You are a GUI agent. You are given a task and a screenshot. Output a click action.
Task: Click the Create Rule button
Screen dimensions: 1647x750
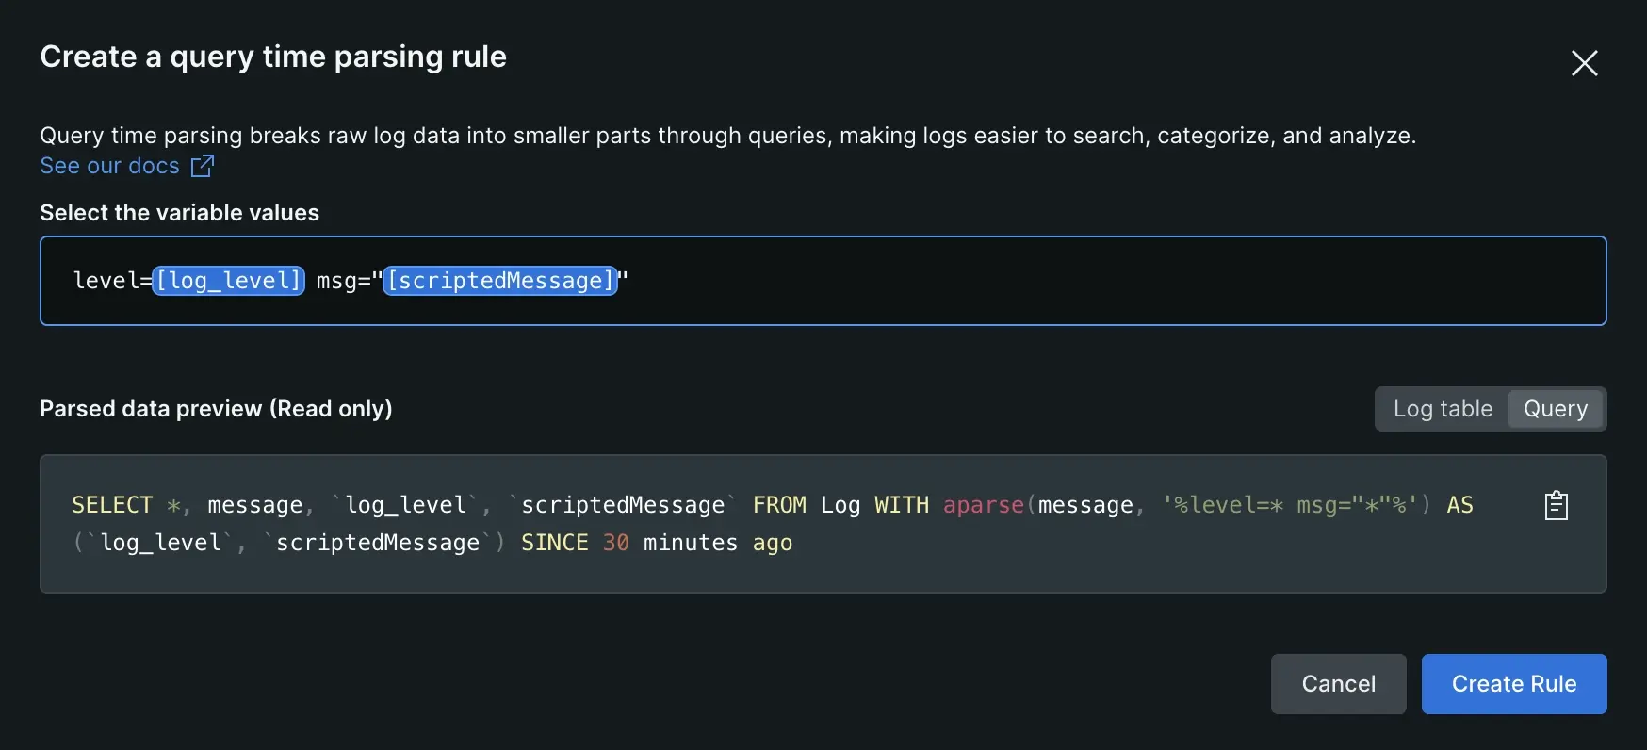click(1513, 684)
